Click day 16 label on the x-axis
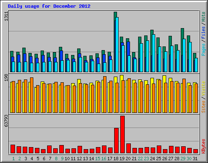 pyautogui.click(x=104, y=159)
